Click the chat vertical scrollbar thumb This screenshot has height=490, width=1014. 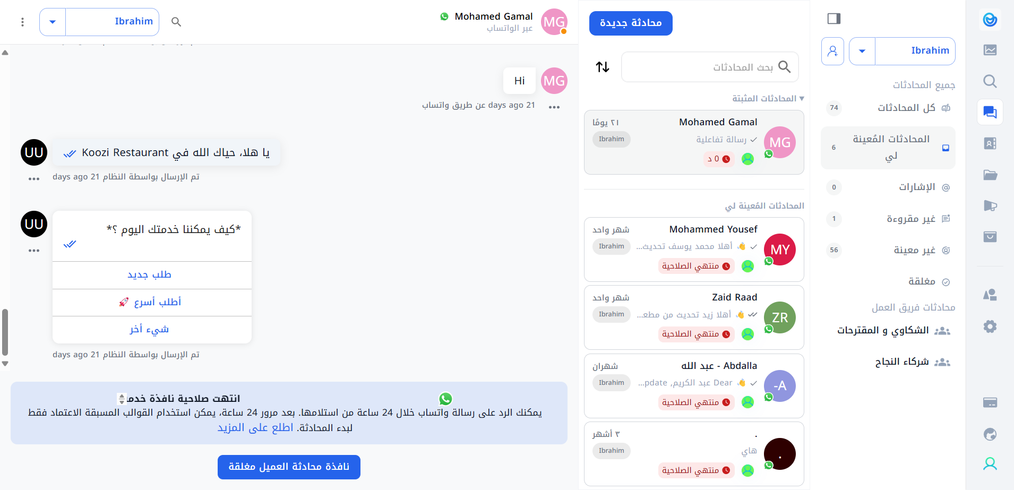(x=5, y=332)
